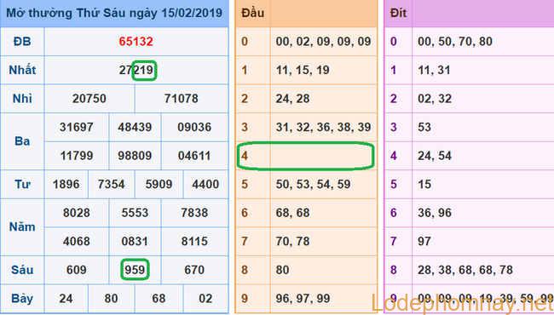Select the number 959 in Sáu row

135,270
